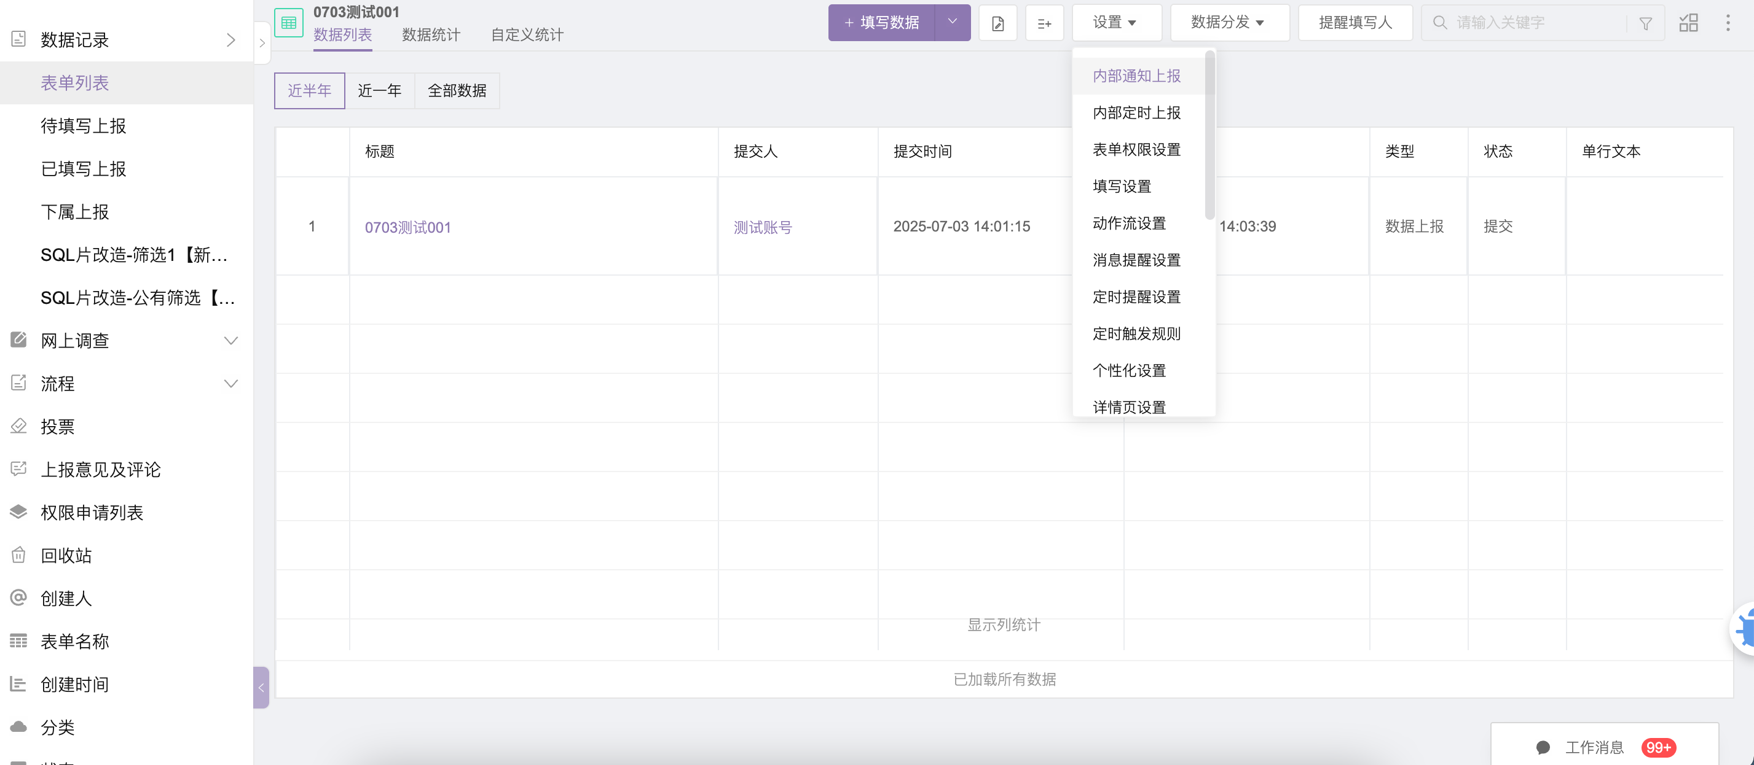
Task: Click the creation time chart icon
Action: [x=18, y=683]
